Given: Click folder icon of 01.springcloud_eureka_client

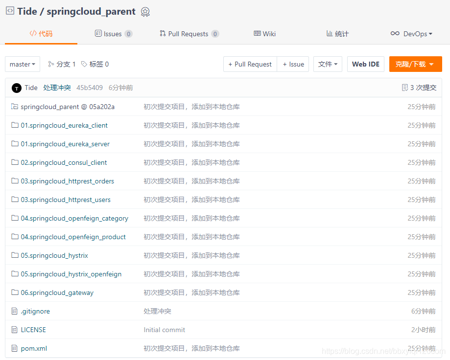Looking at the screenshot, I should click(15, 125).
